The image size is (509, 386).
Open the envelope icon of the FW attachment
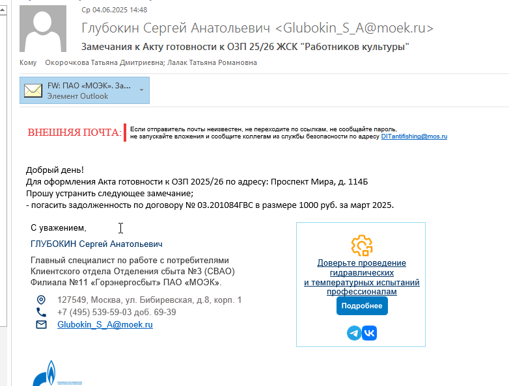[x=33, y=91]
